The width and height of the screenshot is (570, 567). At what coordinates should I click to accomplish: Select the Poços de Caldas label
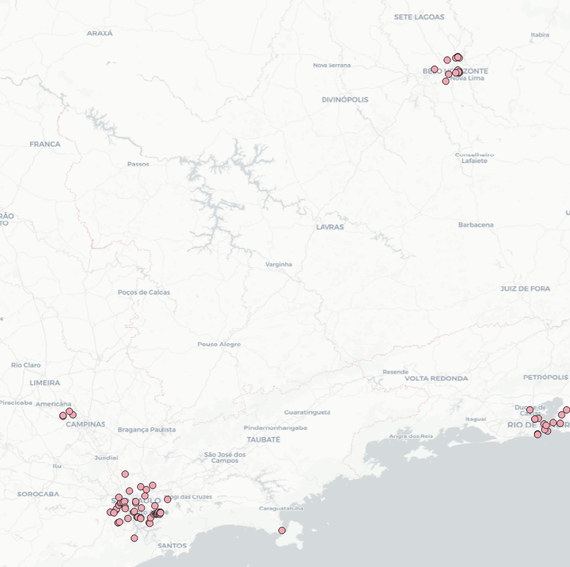tap(143, 292)
